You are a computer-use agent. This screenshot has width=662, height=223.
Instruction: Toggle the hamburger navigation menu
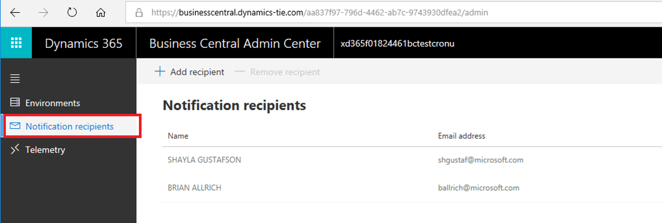15,79
